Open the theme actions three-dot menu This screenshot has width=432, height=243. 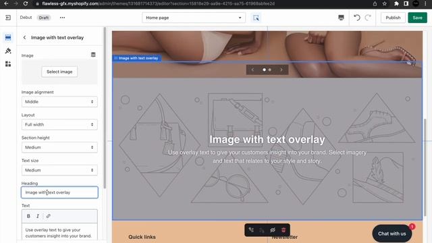coord(62,18)
